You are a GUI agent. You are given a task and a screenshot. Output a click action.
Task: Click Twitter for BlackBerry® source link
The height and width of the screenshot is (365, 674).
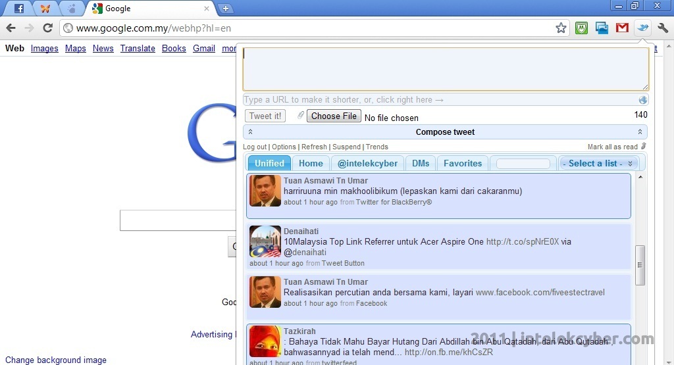tap(394, 202)
